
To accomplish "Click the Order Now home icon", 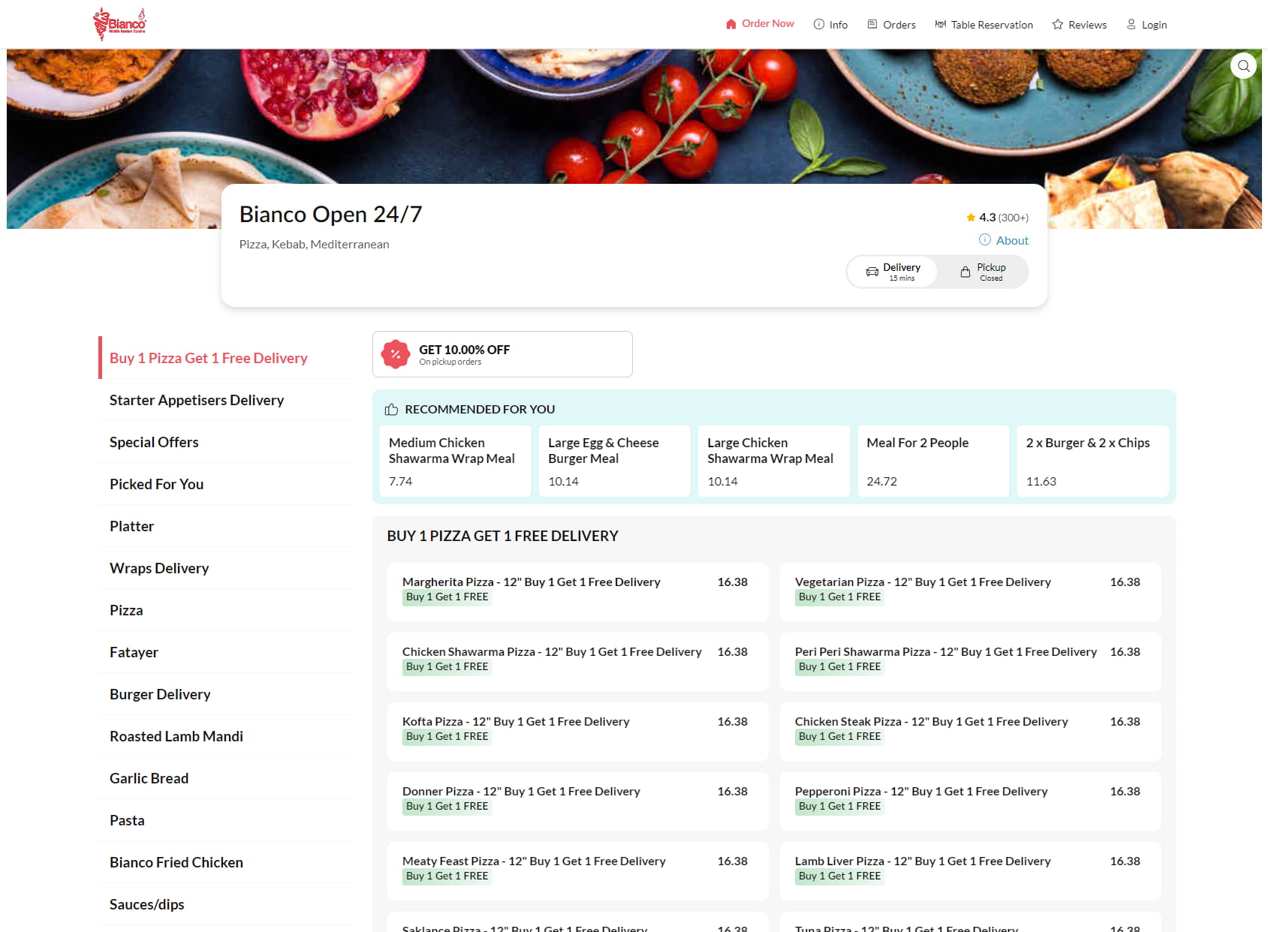I will pyautogui.click(x=730, y=24).
